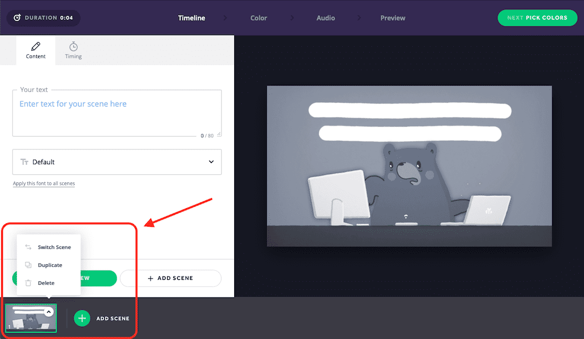Click inside the Your text input field
This screenshot has height=339, width=584.
pyautogui.click(x=117, y=111)
